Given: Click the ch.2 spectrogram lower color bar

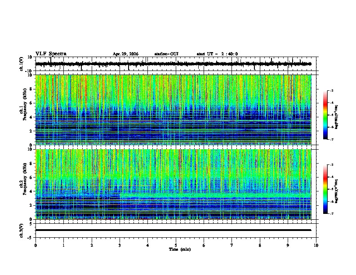Looking at the screenshot, I should point(325,189).
